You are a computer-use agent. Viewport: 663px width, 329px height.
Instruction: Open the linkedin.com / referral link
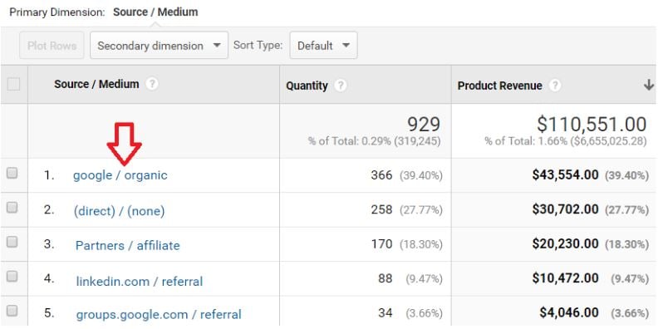139,281
